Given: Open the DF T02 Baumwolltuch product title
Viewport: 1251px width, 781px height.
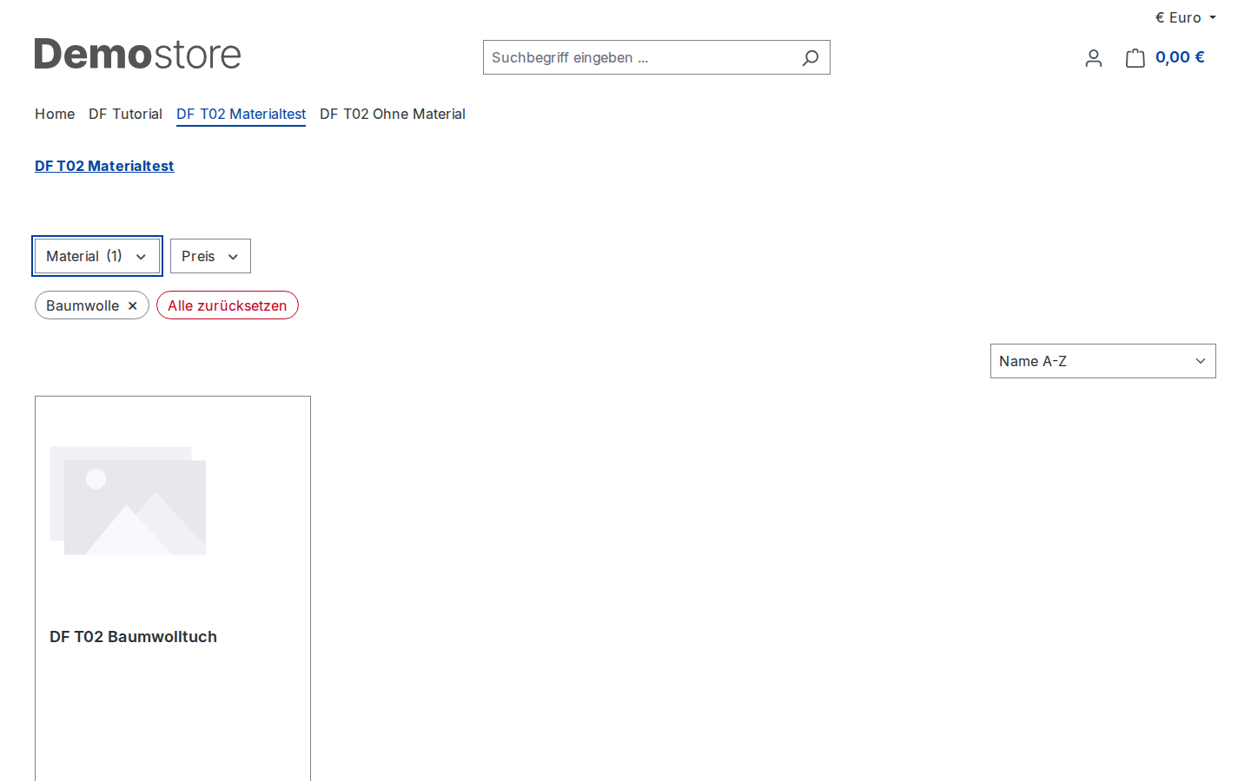Looking at the screenshot, I should click(133, 637).
